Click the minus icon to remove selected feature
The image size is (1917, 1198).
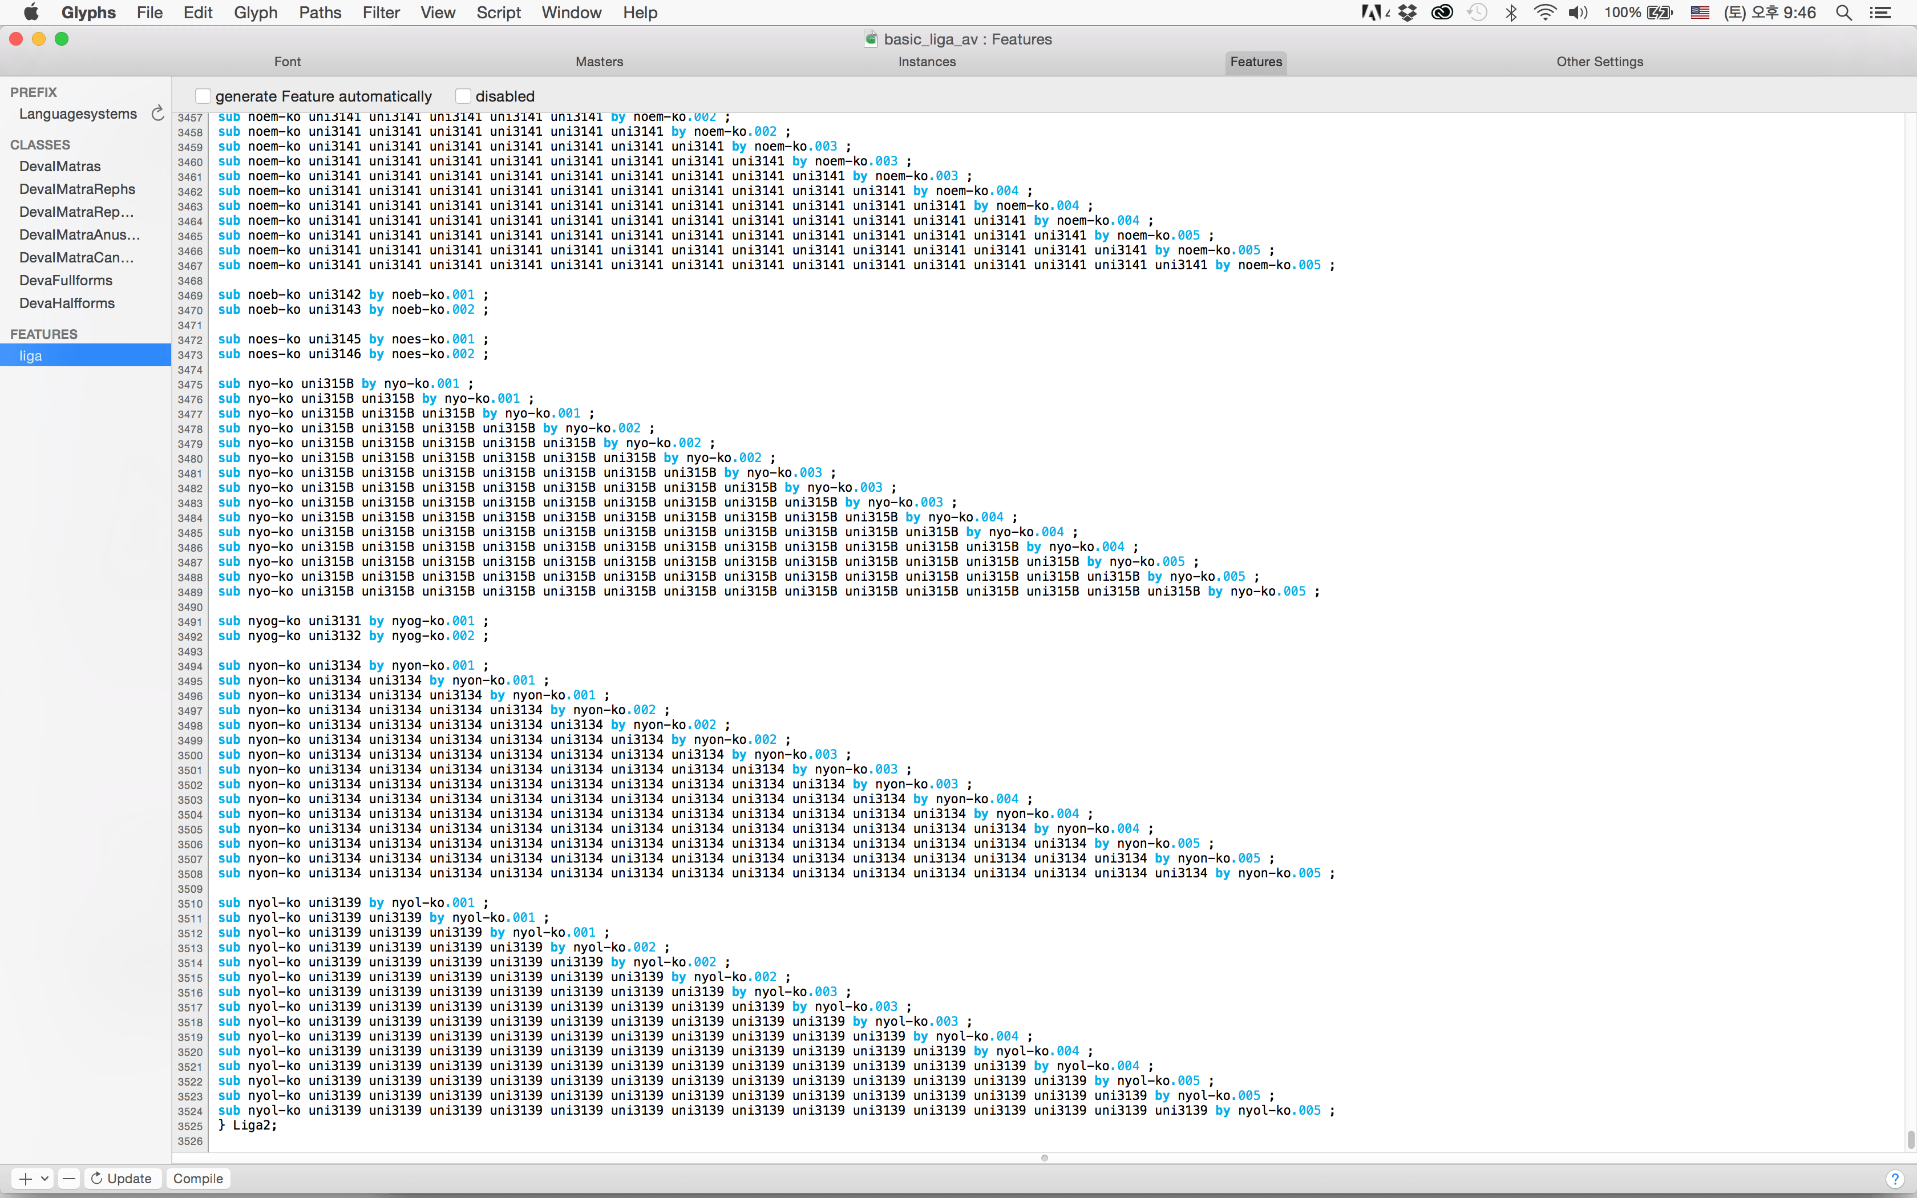pyautogui.click(x=69, y=1178)
